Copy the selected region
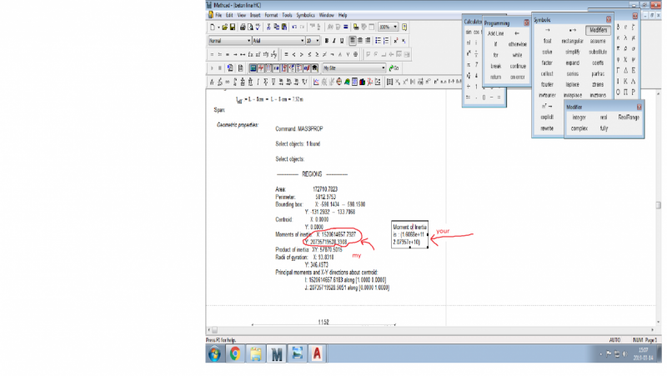This screenshot has width=667, height=376. 277,27
